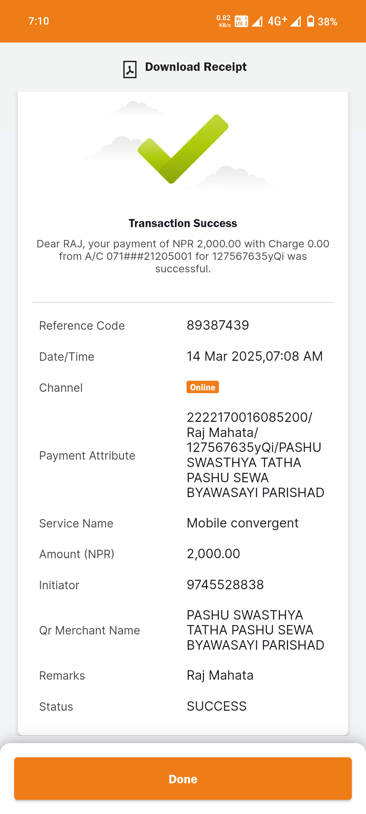Tap the date 14 Mar 2025 value
The height and width of the screenshot is (814, 366).
tap(255, 356)
